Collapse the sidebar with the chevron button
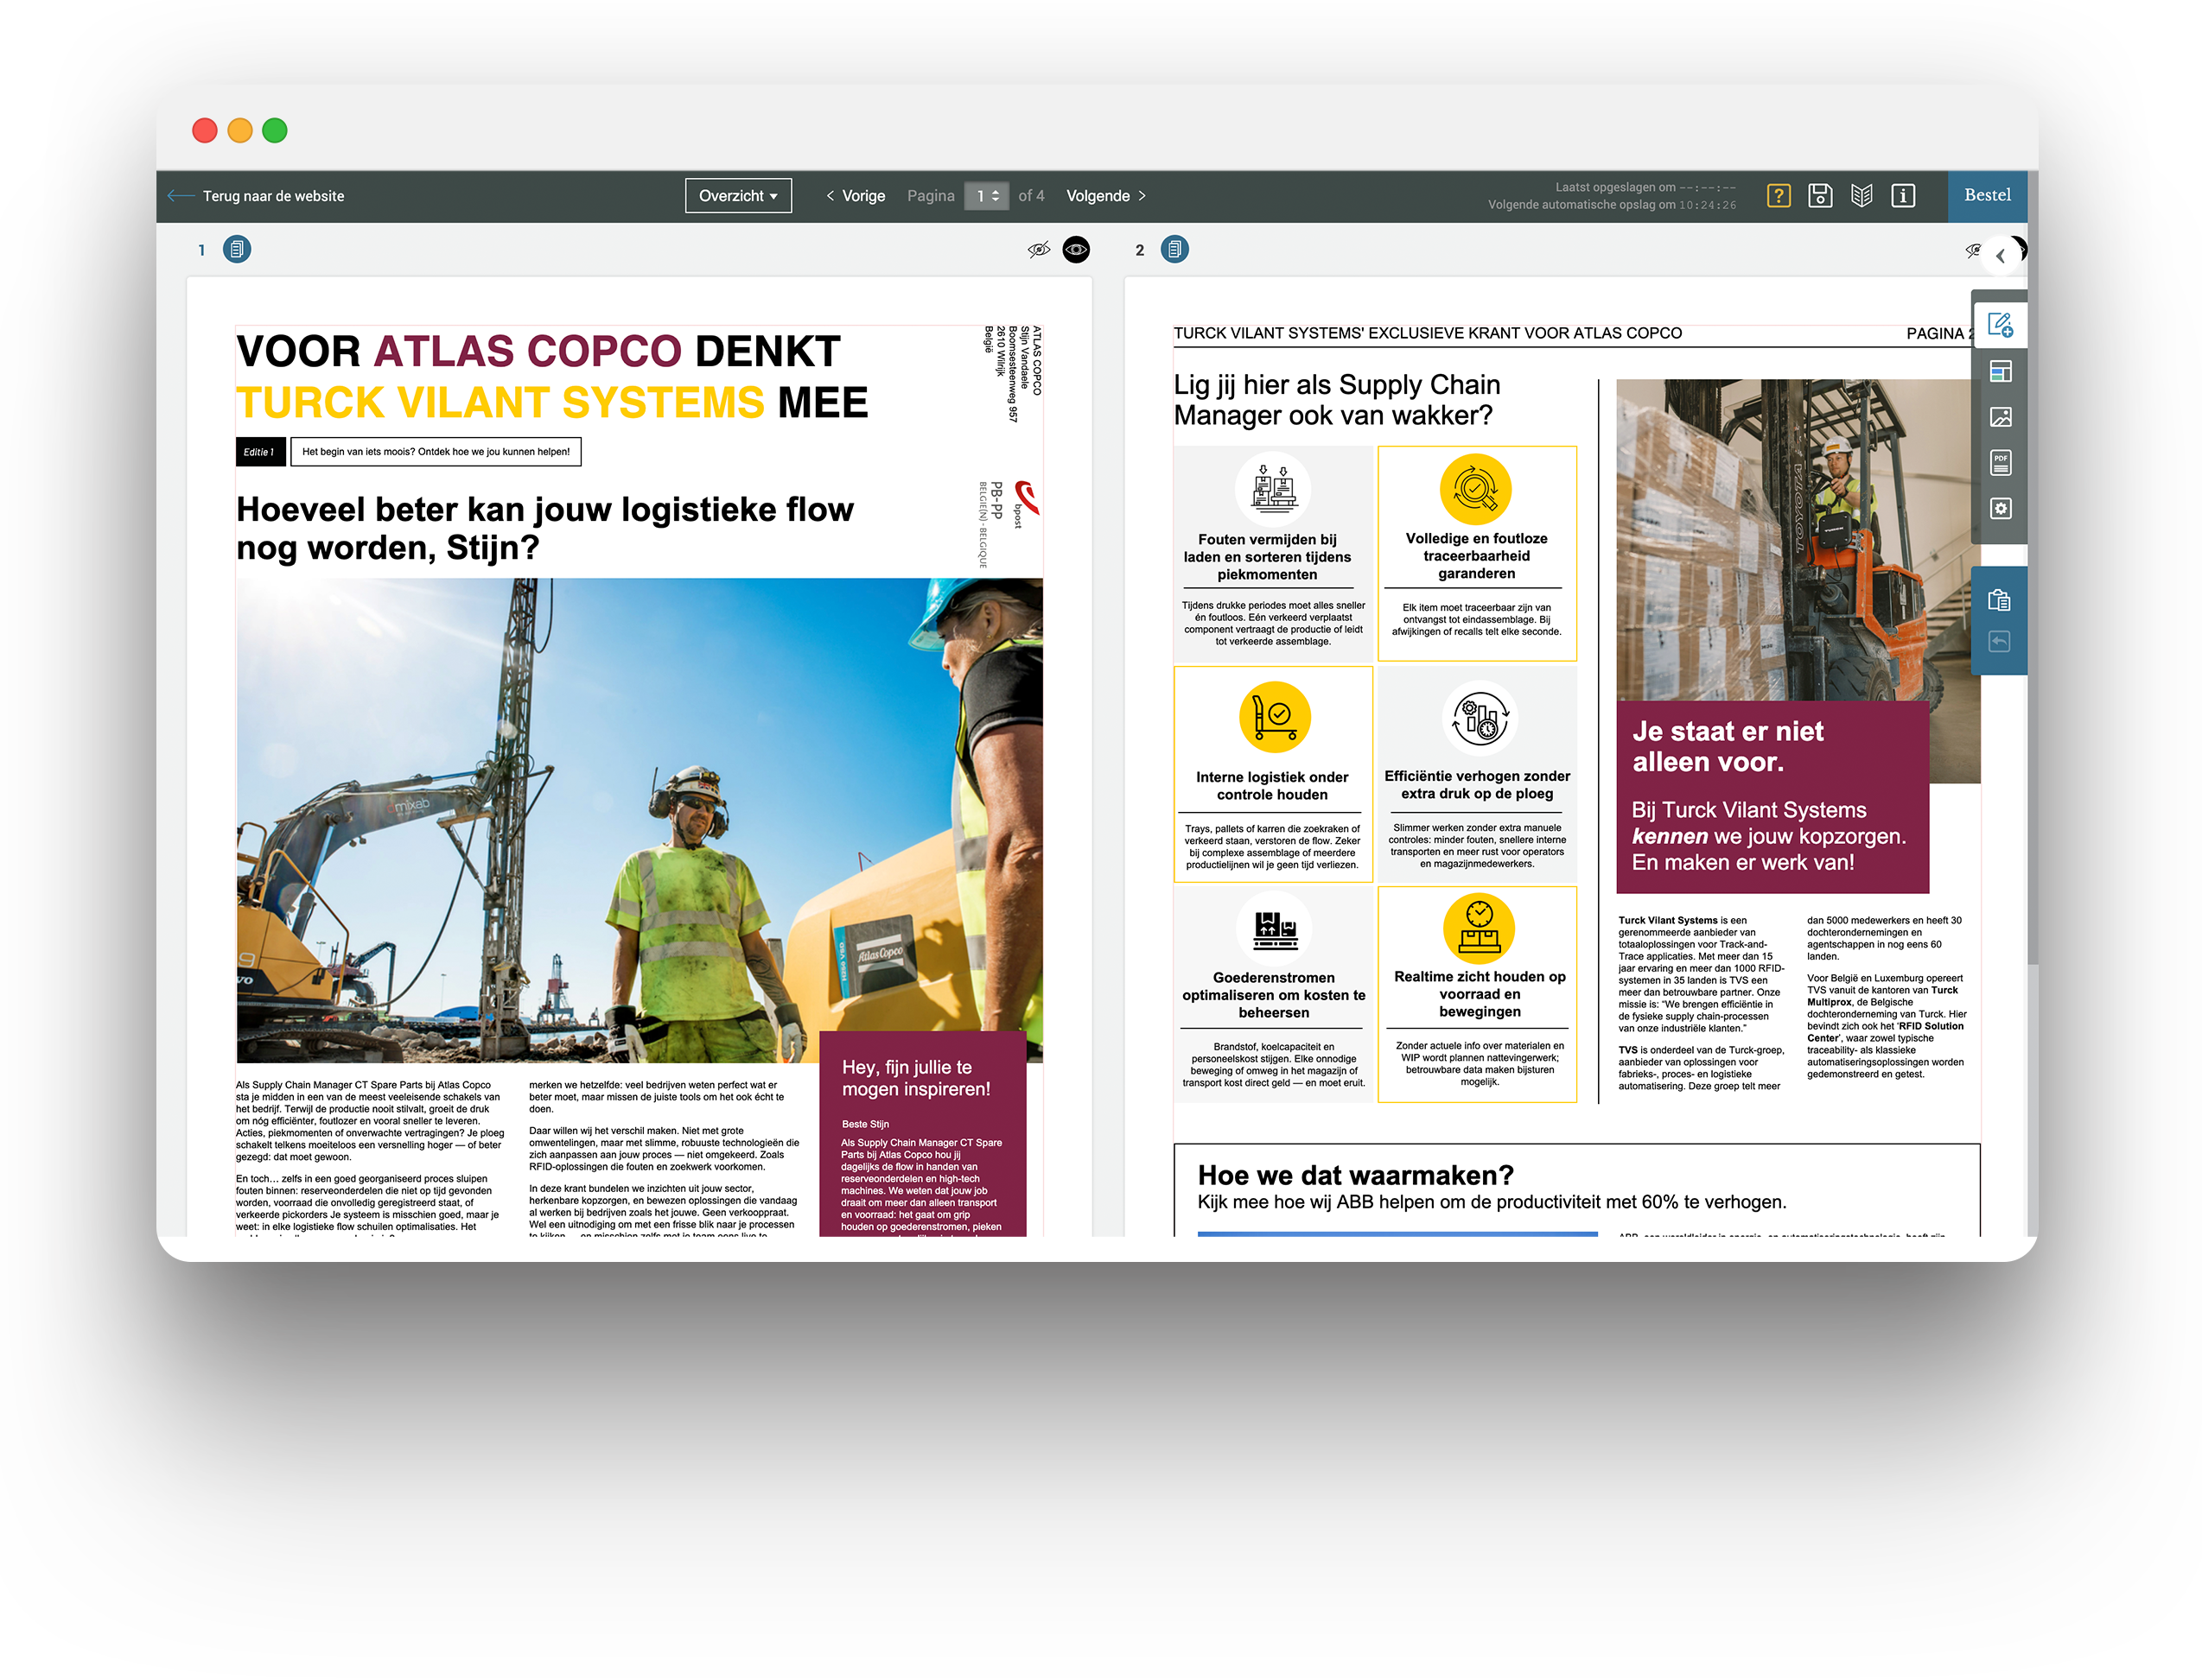2202x1680 pixels. click(x=2000, y=256)
